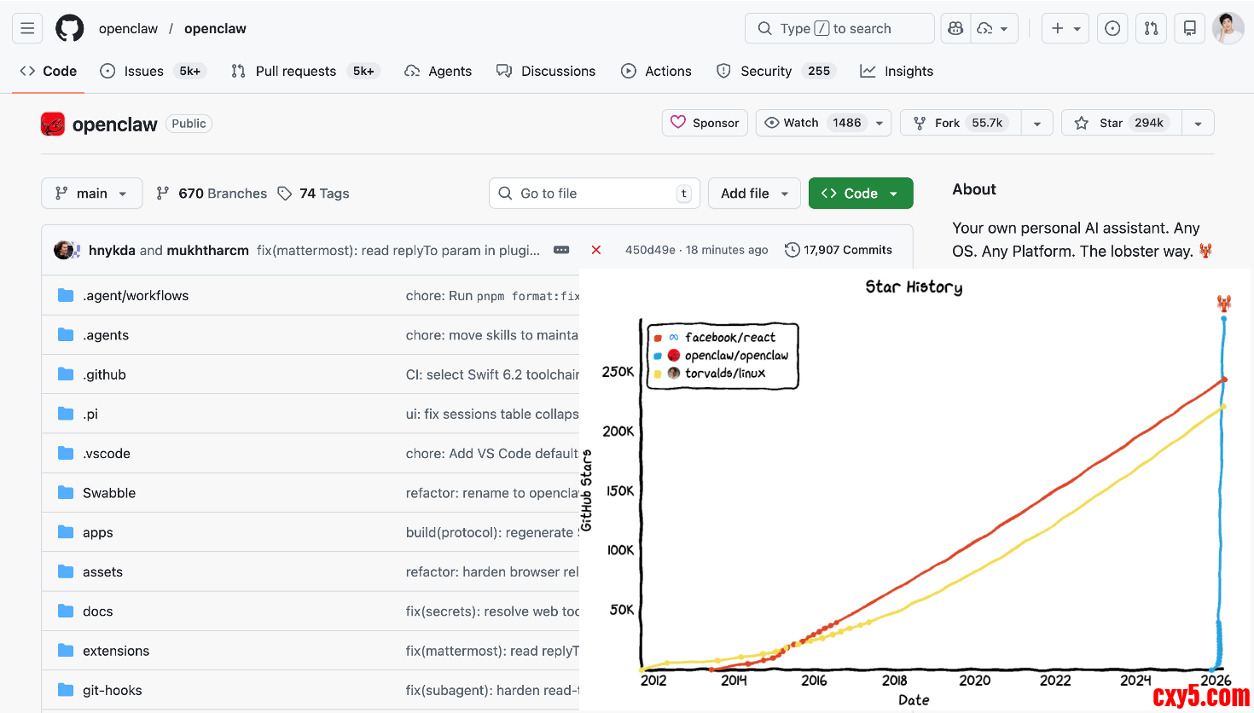Open notifications inbox icon
Viewport: 1254px width, 713px height.
1189,28
